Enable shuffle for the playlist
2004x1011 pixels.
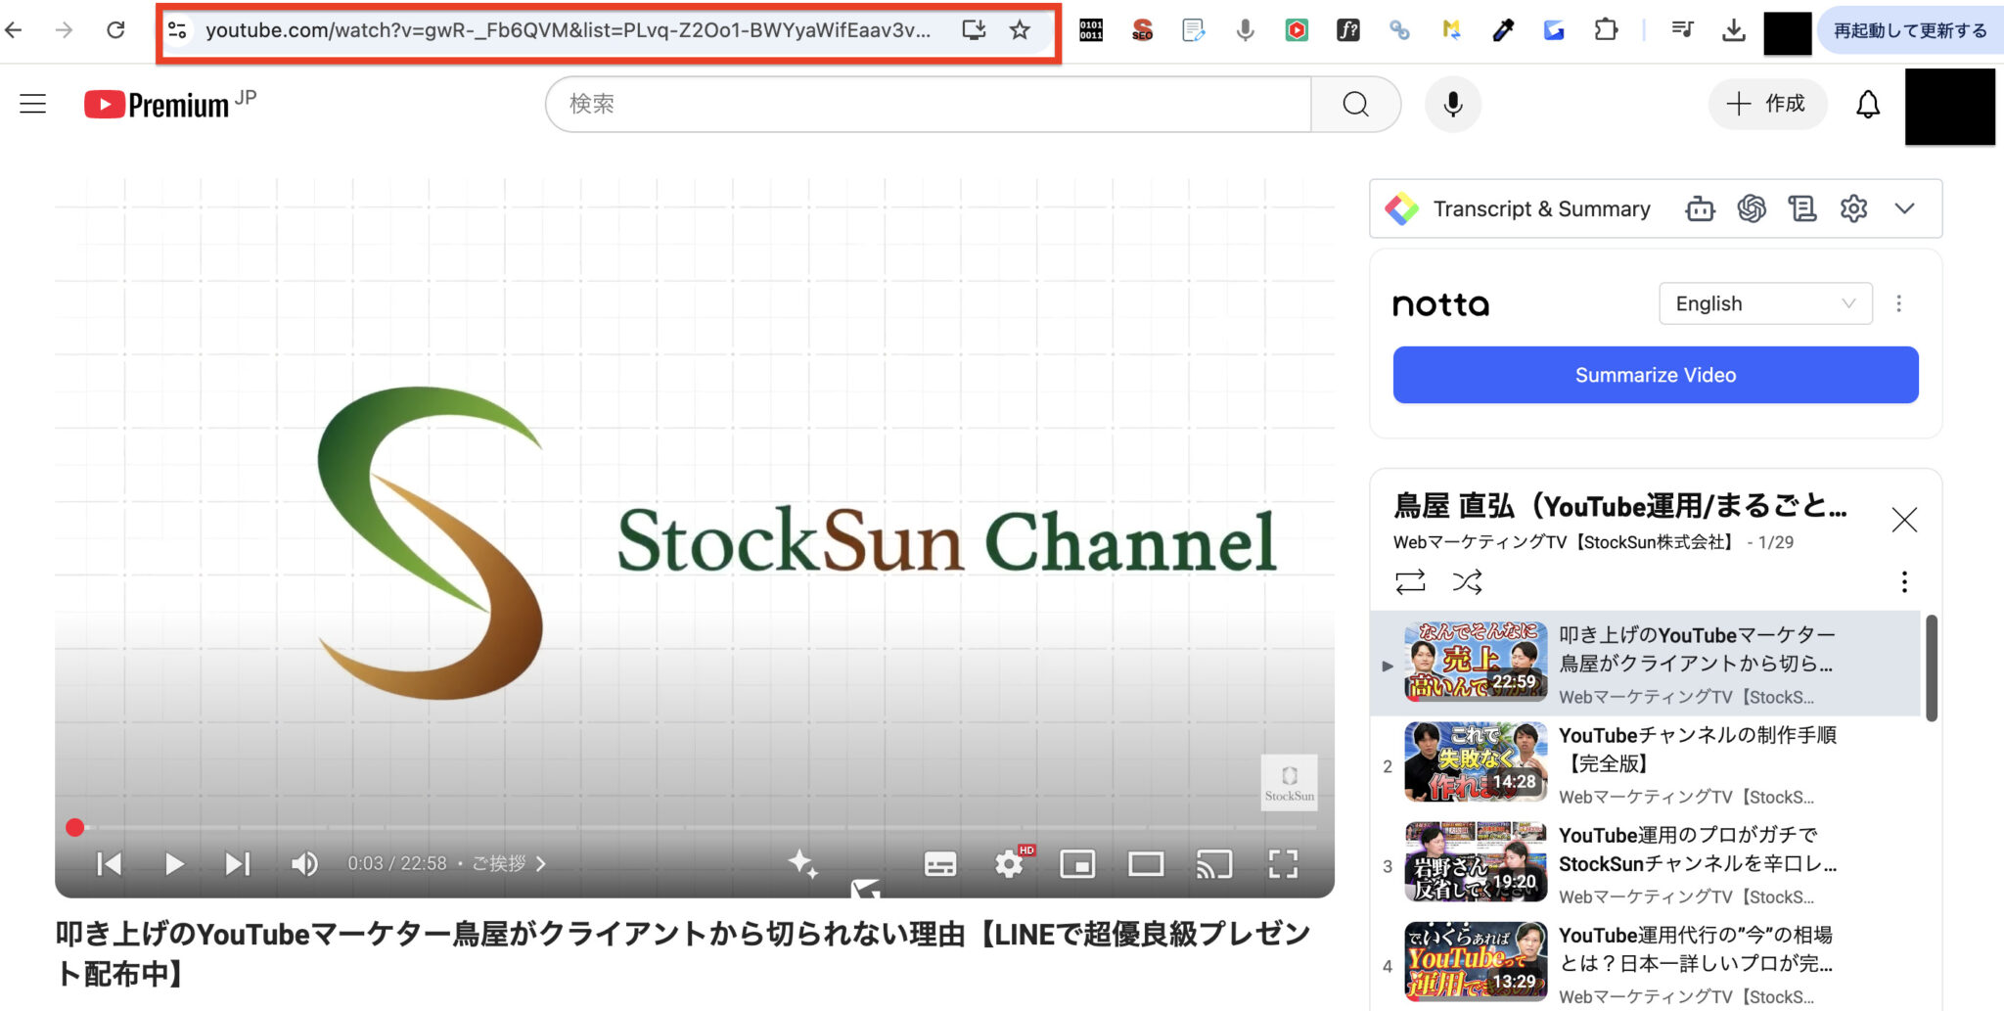(x=1468, y=582)
